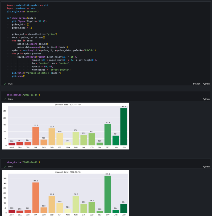Screen dimensions: 212x216
Task: Click 0.4s time of 2022-06-13 cell
Action: pos(10,167)
